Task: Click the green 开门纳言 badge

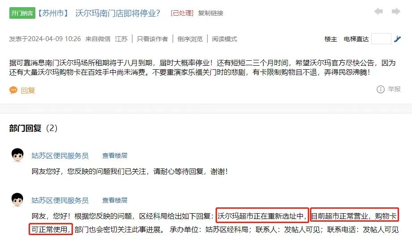Action: click(22, 13)
